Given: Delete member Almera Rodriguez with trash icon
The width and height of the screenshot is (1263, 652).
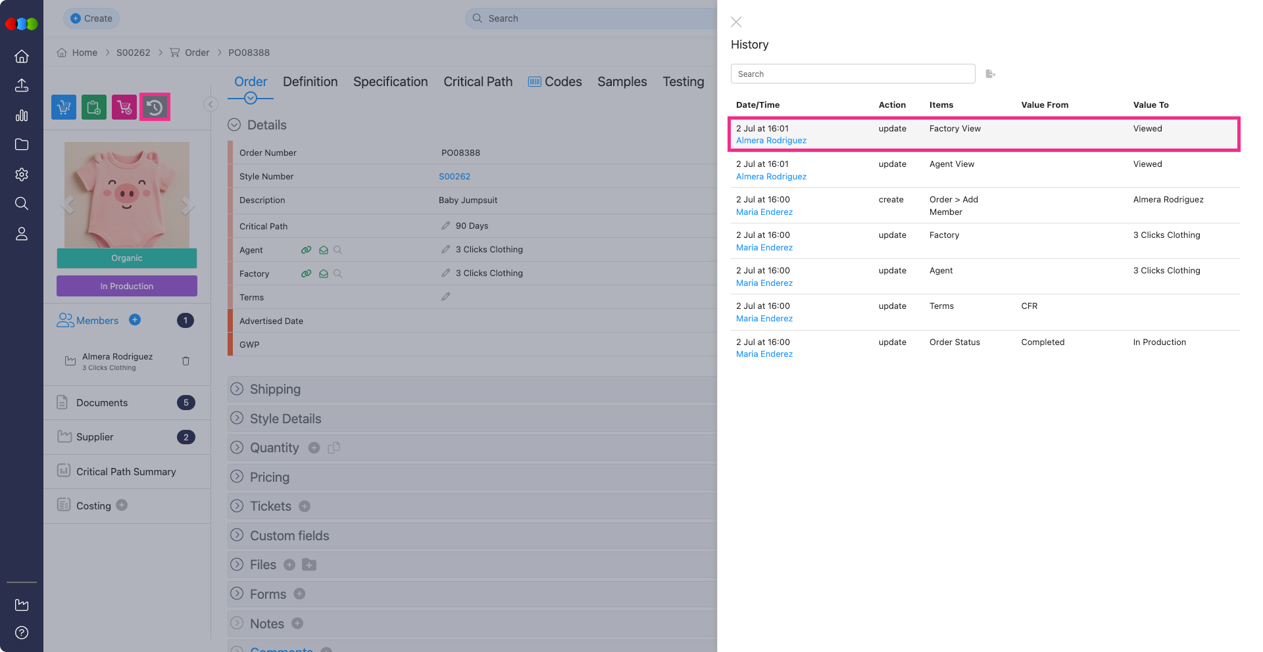Looking at the screenshot, I should (186, 361).
